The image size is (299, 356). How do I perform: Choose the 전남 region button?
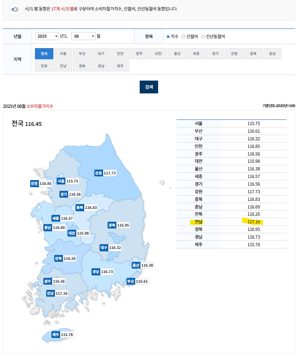[x=63, y=66]
